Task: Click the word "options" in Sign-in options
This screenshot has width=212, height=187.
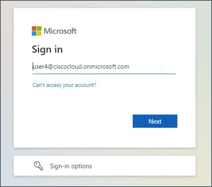Action: tap(82, 166)
